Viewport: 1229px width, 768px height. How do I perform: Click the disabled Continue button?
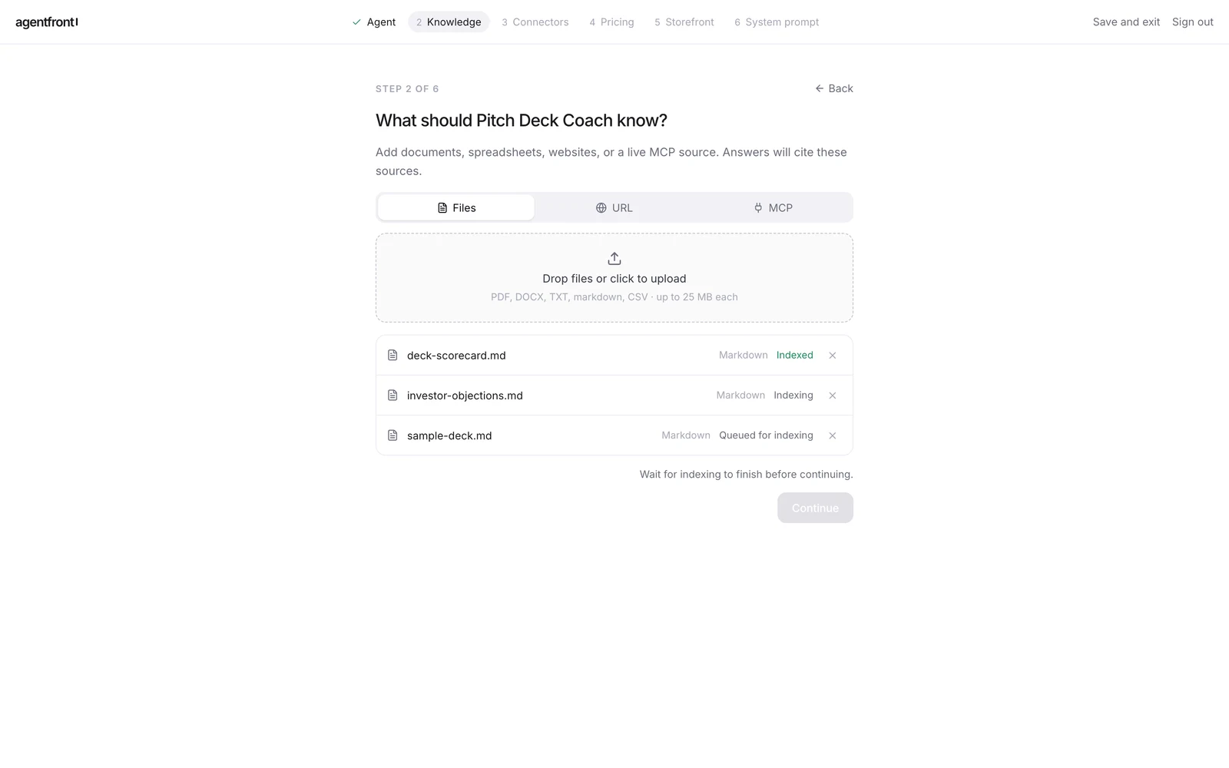click(815, 508)
